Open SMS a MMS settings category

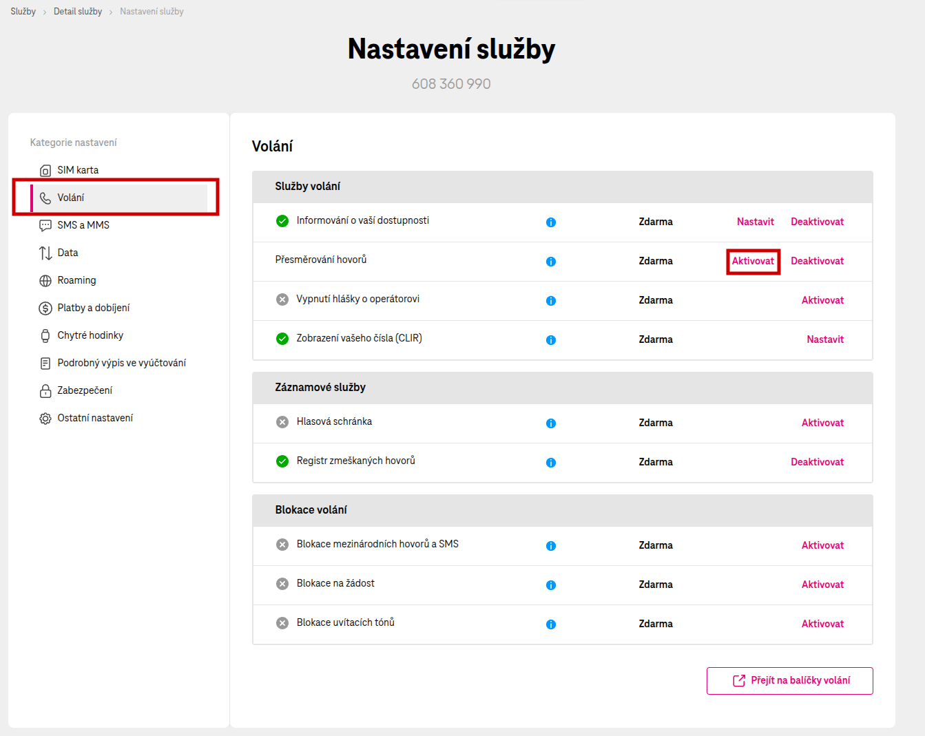click(83, 225)
